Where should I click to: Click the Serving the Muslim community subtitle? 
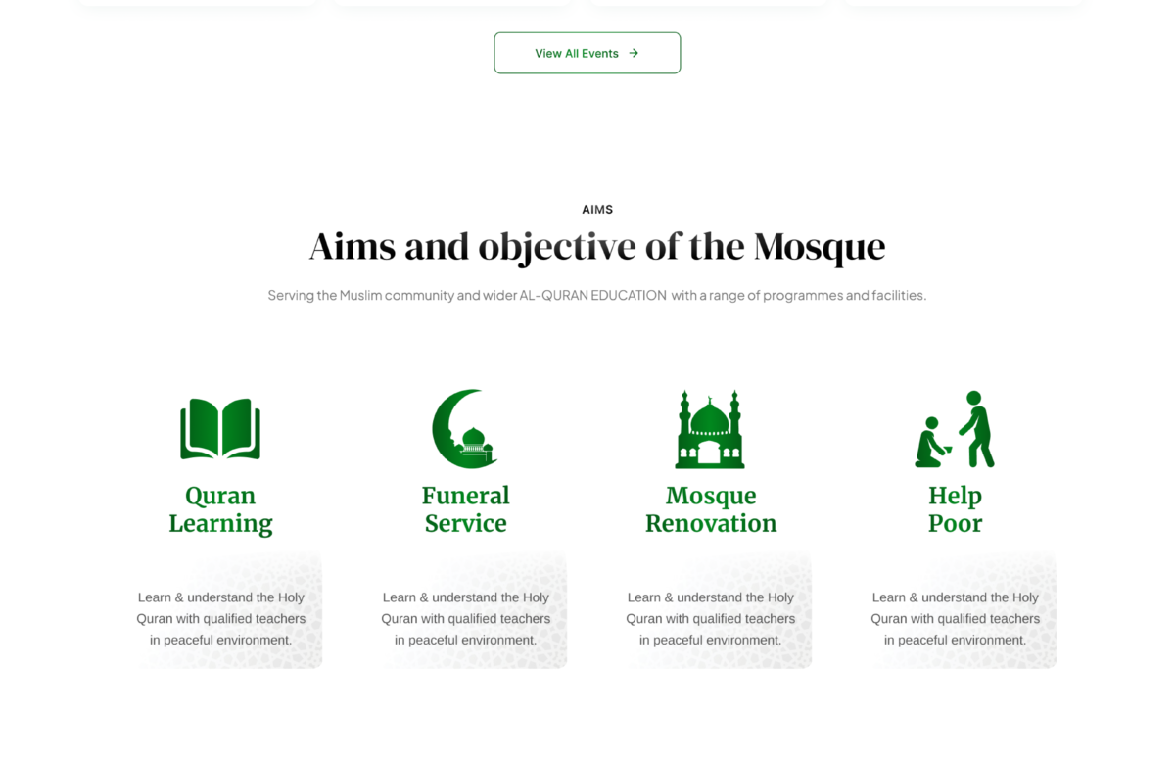[597, 295]
